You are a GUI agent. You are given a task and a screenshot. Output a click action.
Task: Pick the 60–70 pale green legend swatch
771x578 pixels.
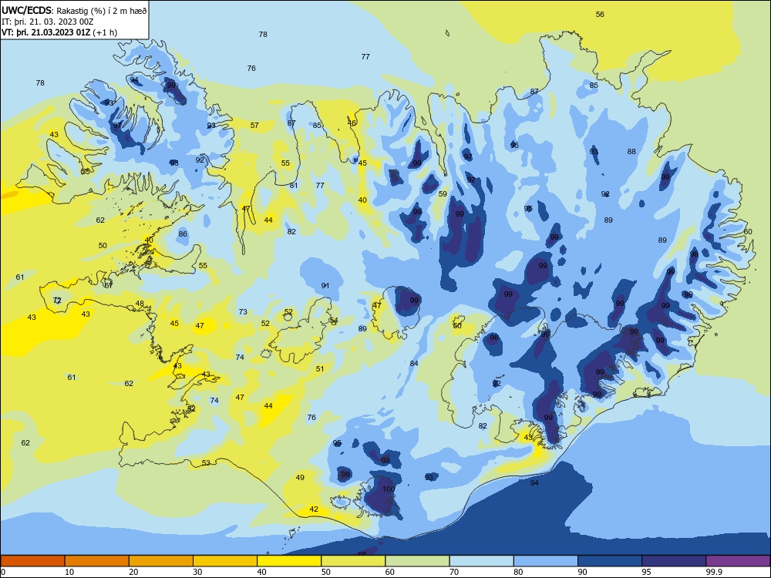(417, 561)
